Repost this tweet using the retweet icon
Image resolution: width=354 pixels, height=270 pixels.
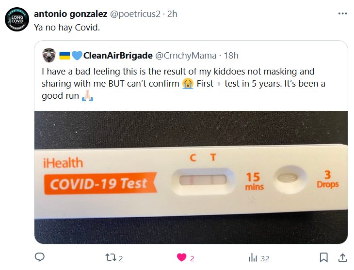tap(110, 257)
